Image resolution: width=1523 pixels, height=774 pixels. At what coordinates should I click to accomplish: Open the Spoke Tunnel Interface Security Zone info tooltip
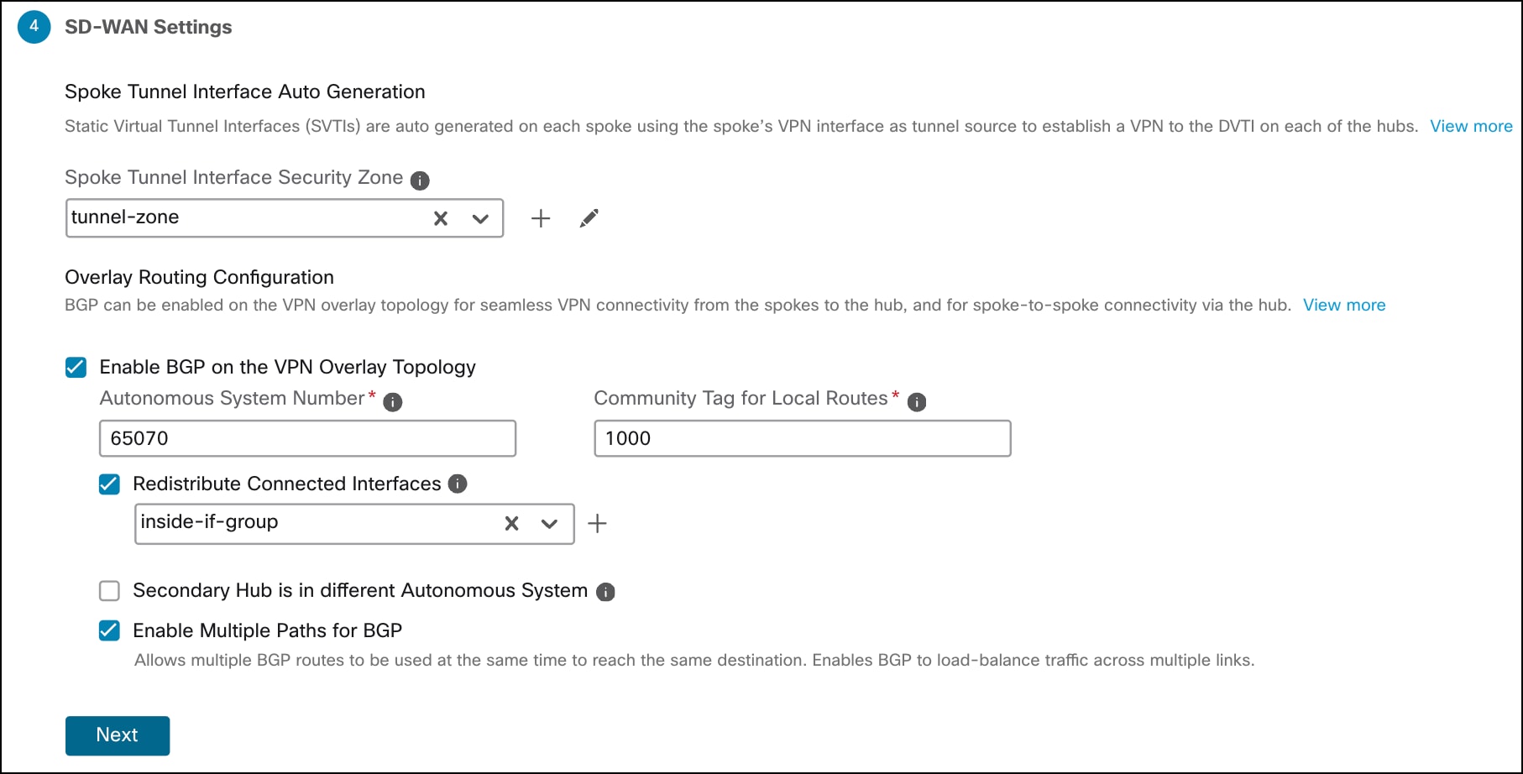(420, 180)
